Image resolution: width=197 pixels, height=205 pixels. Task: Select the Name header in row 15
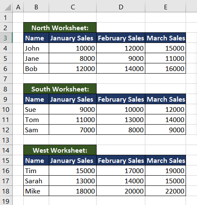point(36,160)
